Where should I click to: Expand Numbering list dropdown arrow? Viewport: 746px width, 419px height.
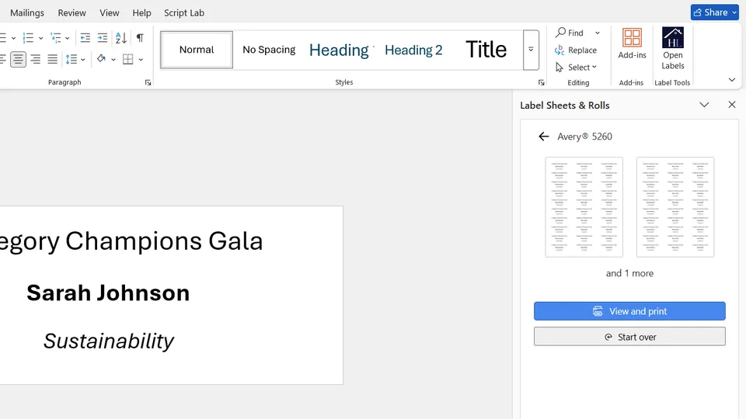pyautogui.click(x=41, y=38)
